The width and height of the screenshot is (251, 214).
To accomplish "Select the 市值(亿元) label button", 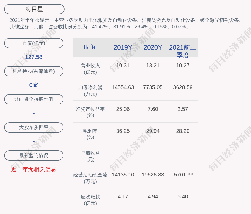I will [x=34, y=43].
